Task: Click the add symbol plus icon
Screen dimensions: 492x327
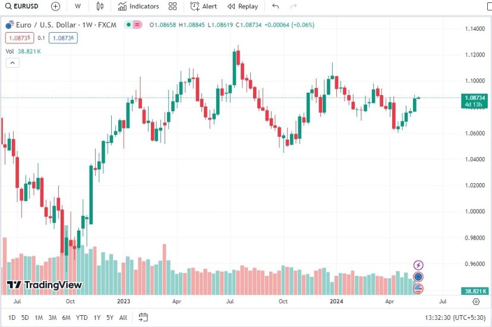Action: 55,7
